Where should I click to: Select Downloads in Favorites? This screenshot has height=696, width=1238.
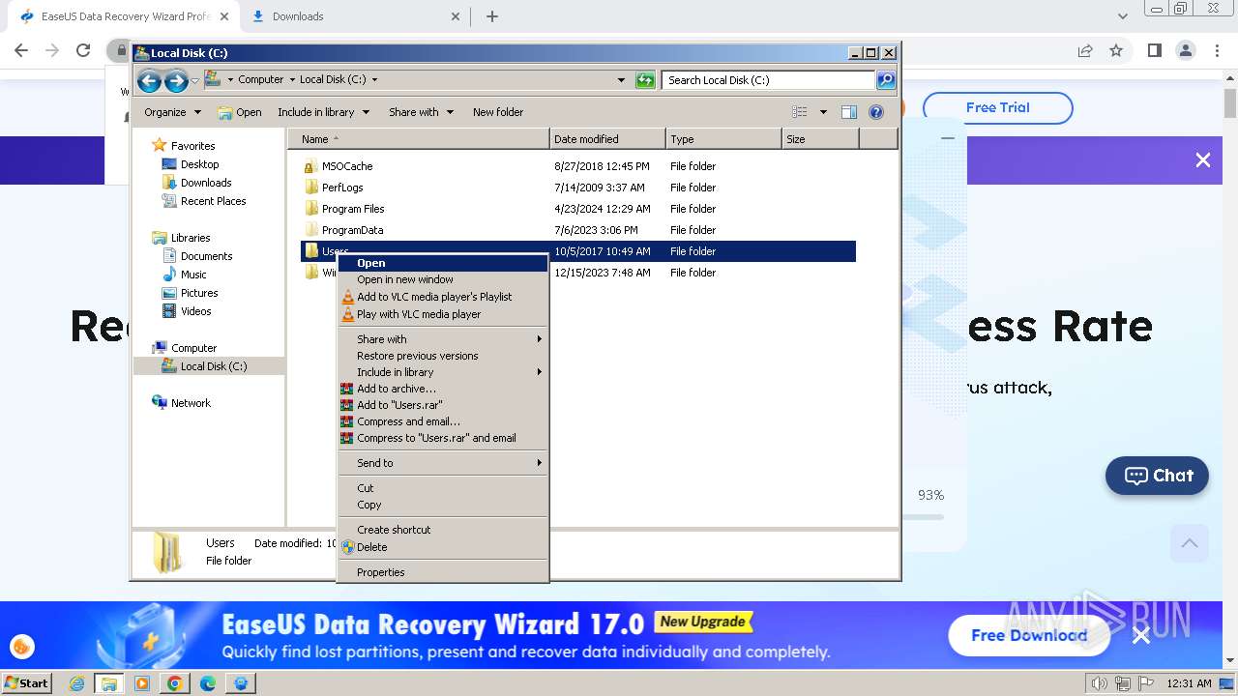206,183
